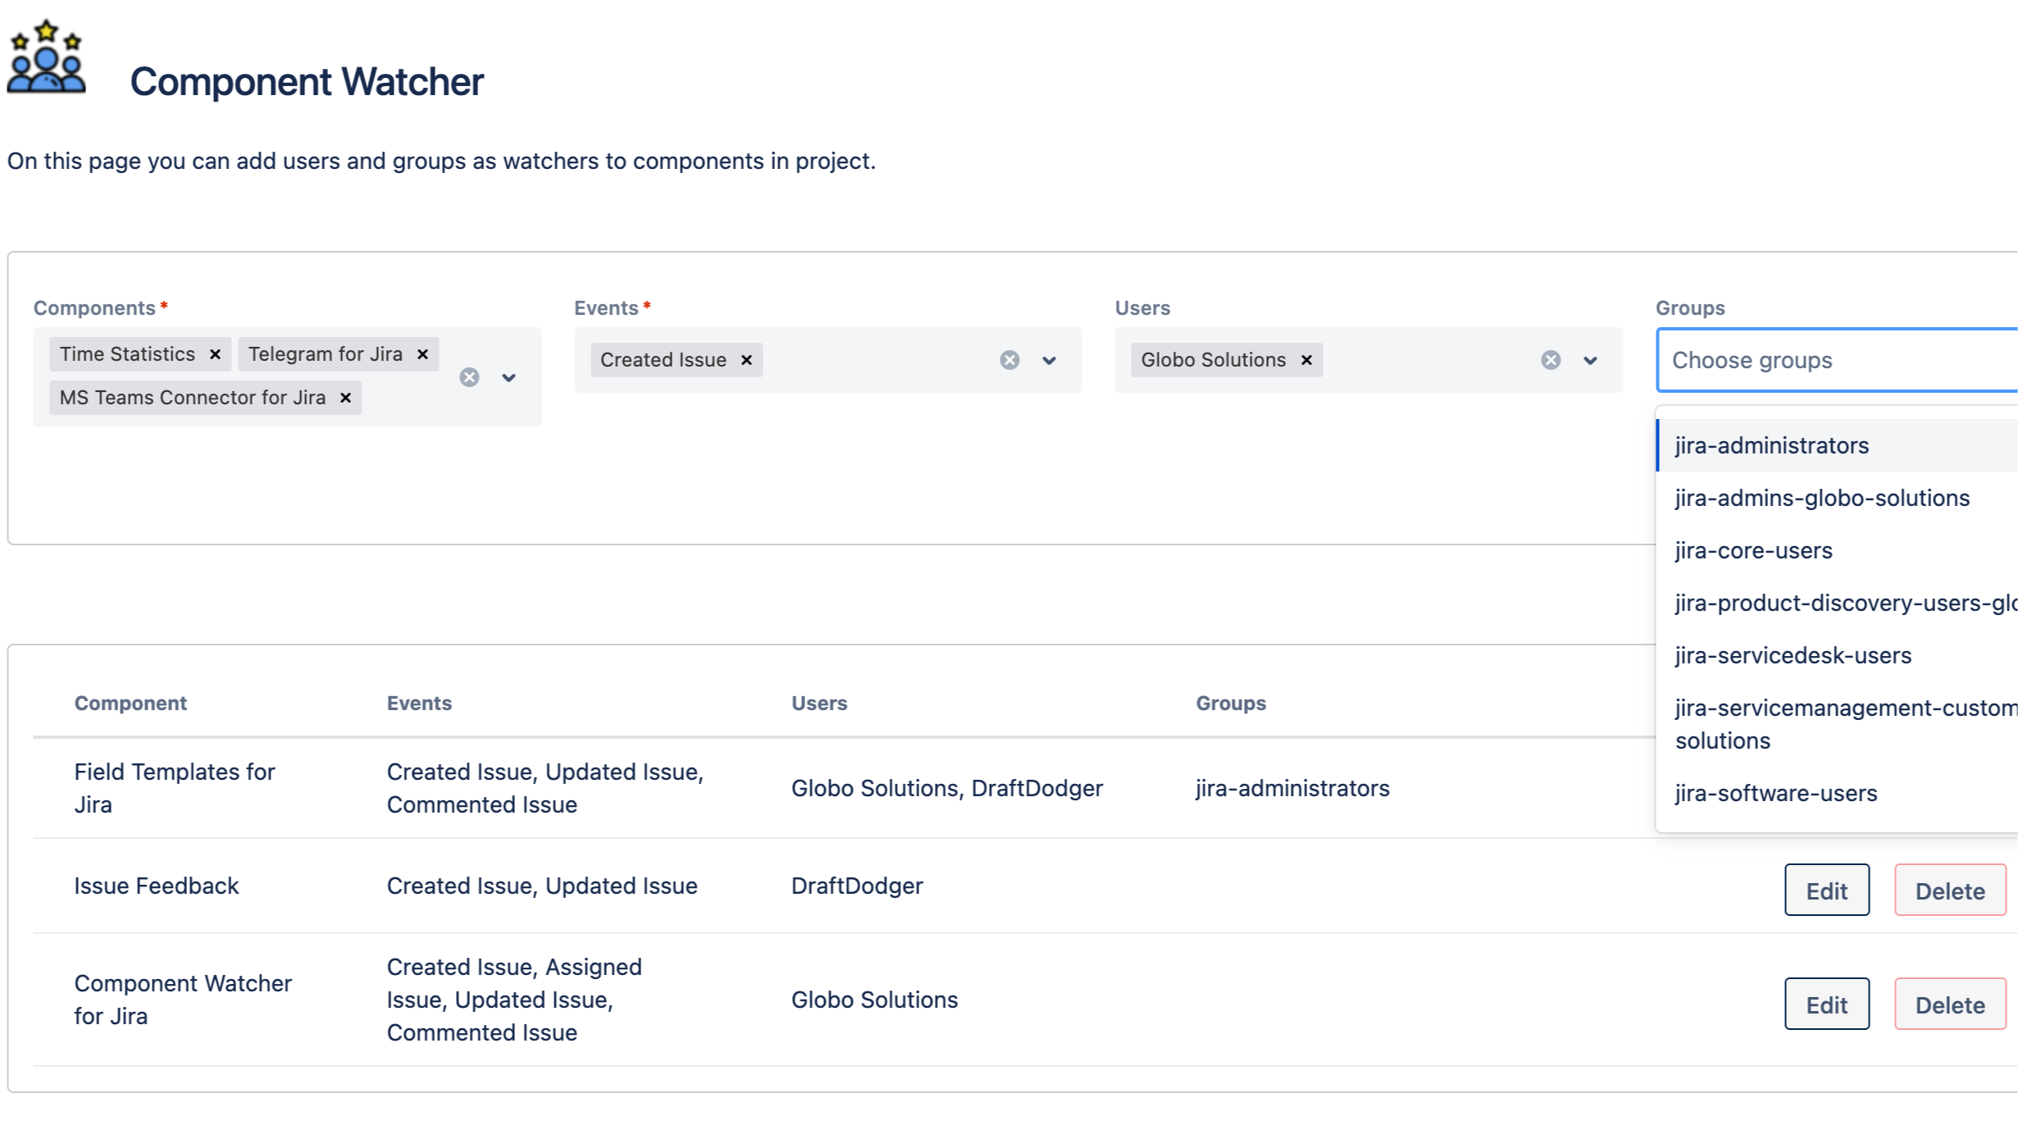Pick jira-servicedesk-users from the list
2018x1148 pixels.
pyautogui.click(x=1793, y=655)
